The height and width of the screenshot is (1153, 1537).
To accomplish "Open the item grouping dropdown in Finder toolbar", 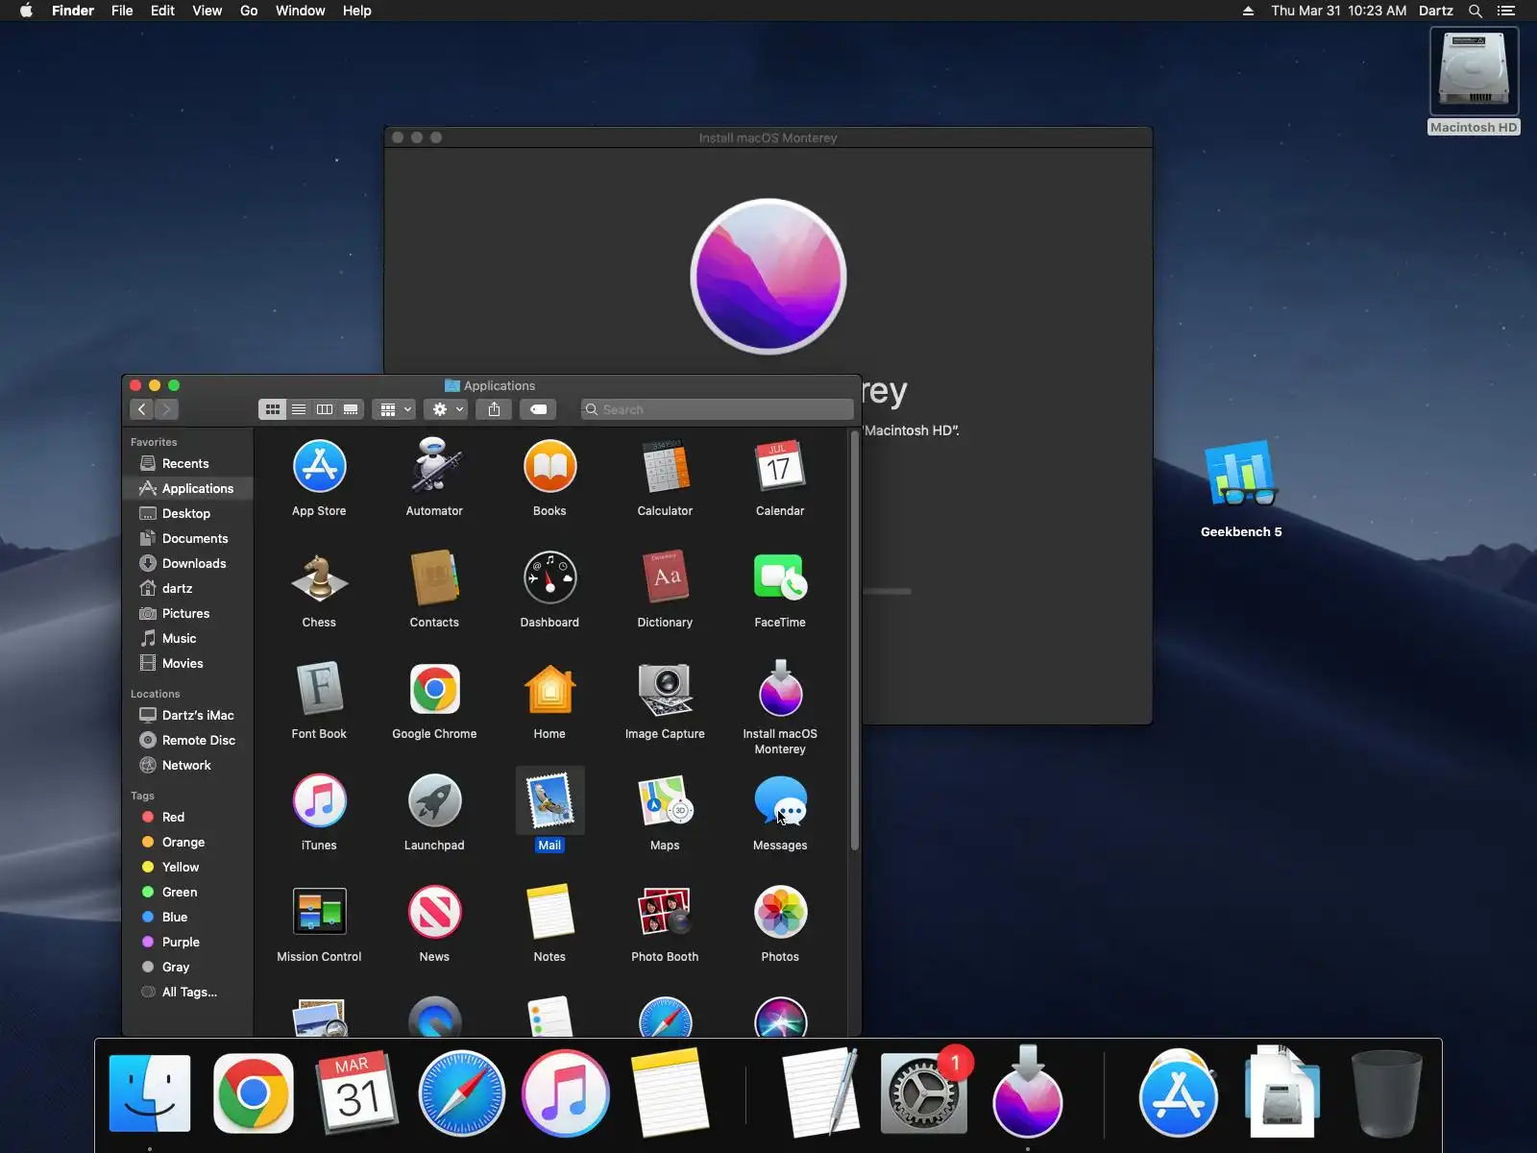I will 394,409.
